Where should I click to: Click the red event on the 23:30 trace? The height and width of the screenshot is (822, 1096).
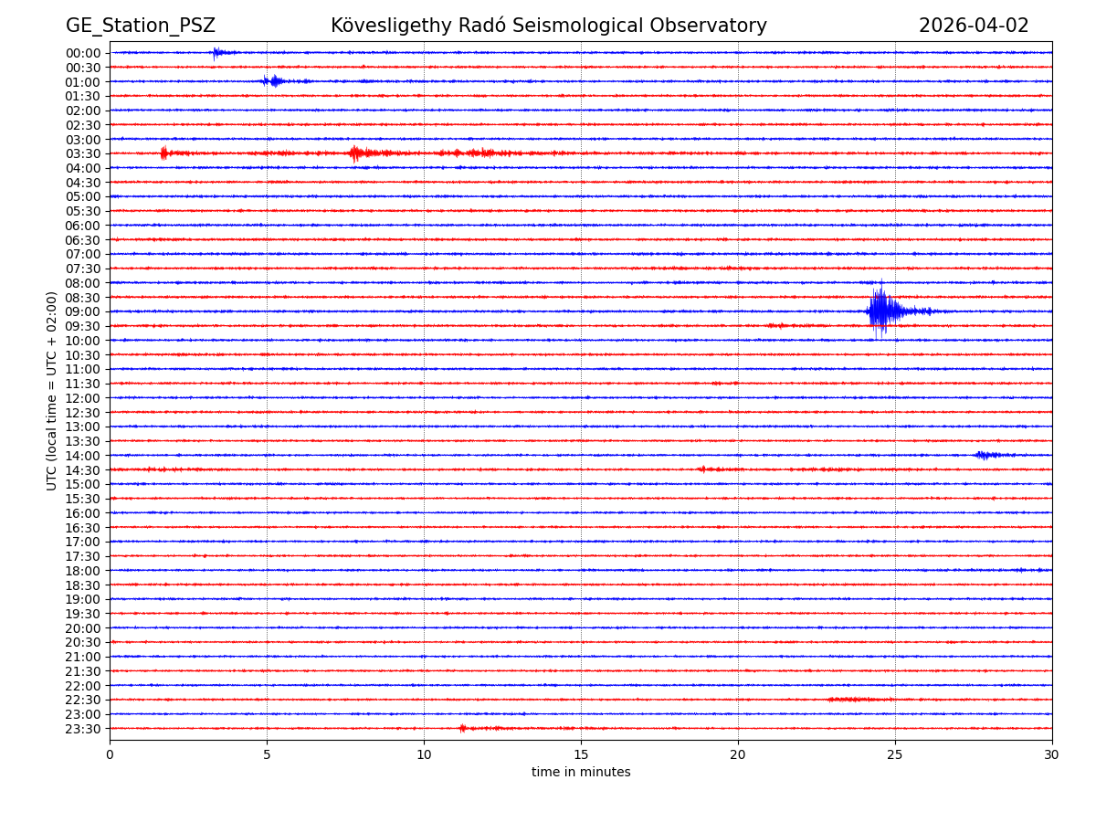[x=463, y=728]
